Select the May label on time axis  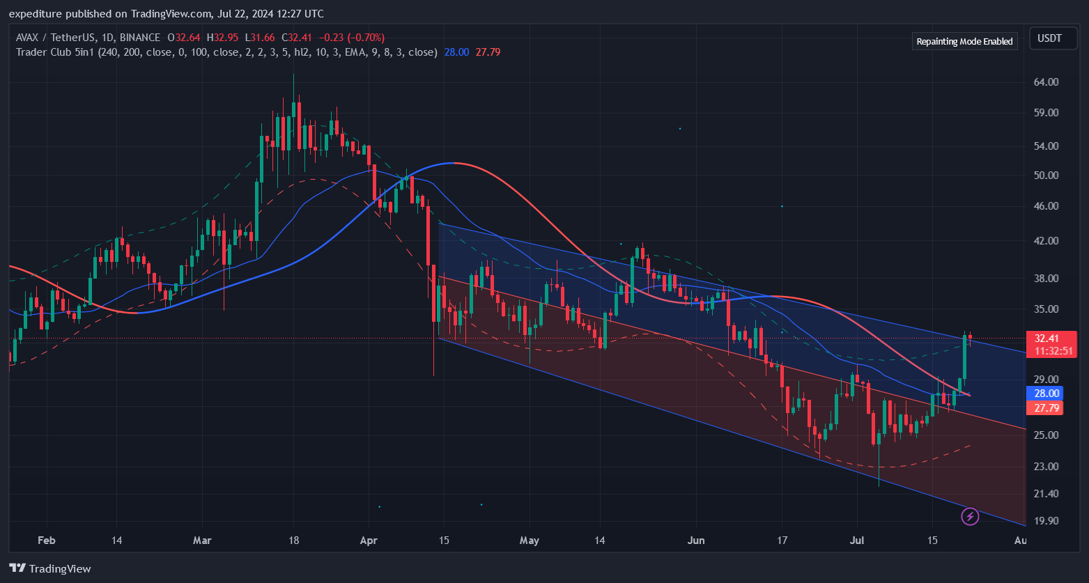(530, 541)
